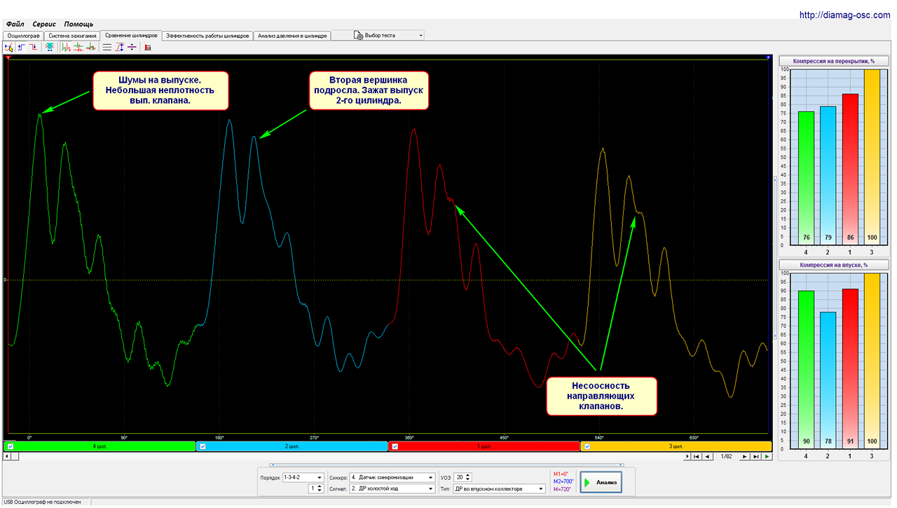
Task: Click the second green-red waveform icon
Action: 78,47
